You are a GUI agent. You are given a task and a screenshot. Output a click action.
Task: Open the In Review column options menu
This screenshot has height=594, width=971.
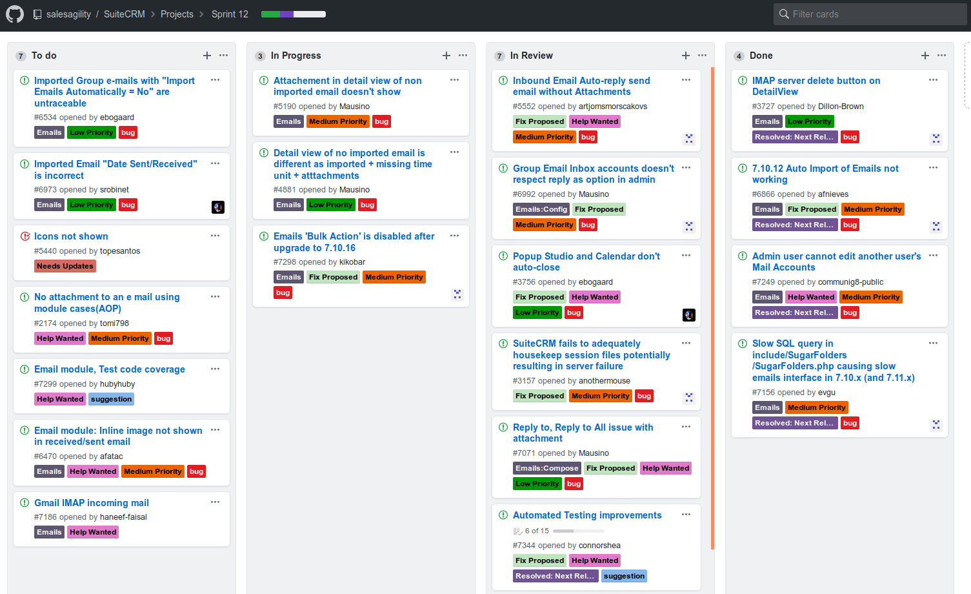[x=702, y=56]
